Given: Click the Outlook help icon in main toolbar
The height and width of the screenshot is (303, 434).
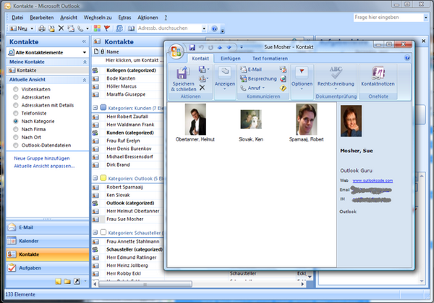Looking at the screenshot, I should click(214, 28).
